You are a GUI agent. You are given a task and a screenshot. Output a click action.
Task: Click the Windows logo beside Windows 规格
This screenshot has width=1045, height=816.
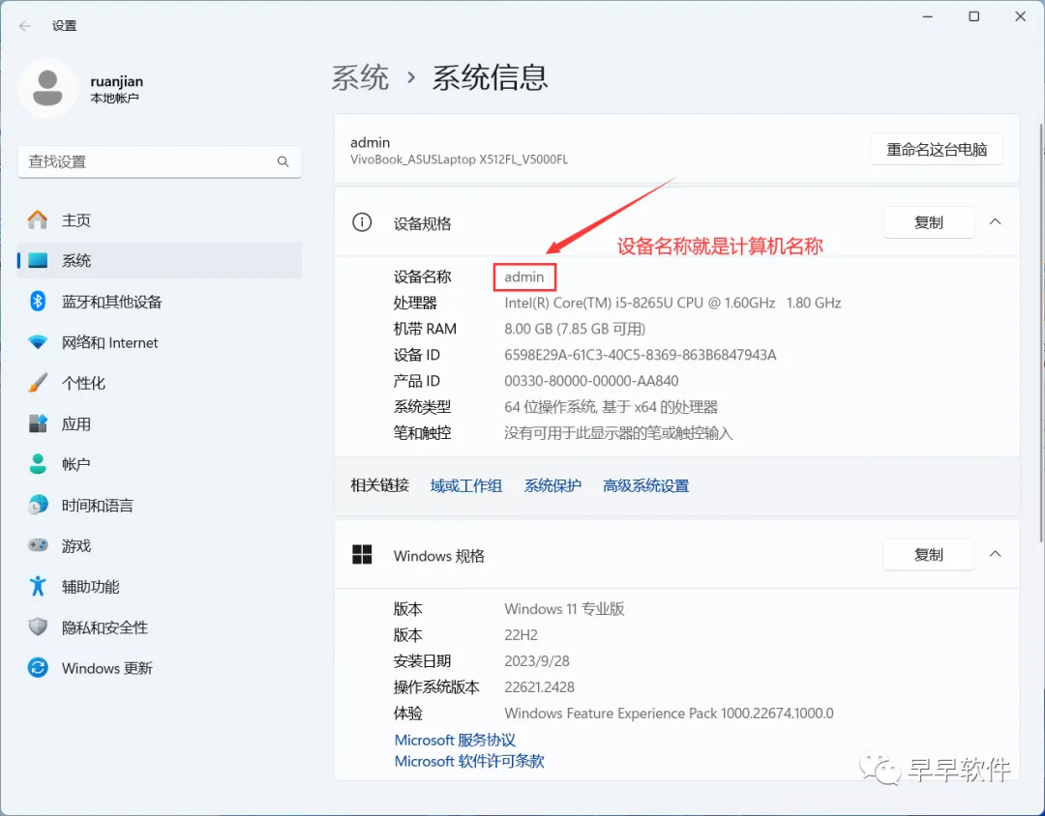tap(362, 554)
